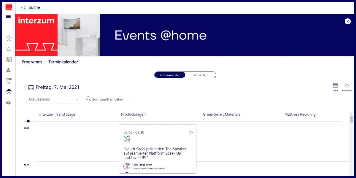Select interzum Trend Stage column header

click(57, 114)
